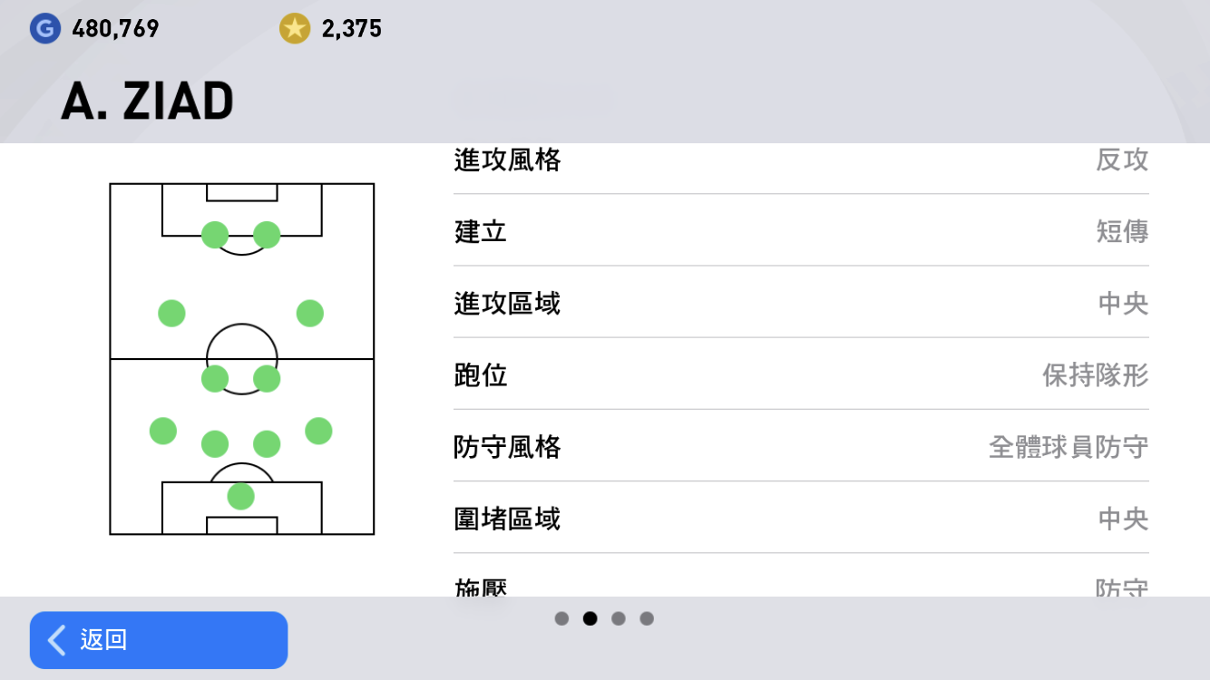Tap the A. ZIAD manager name header
The height and width of the screenshot is (680, 1210).
pyautogui.click(x=147, y=101)
